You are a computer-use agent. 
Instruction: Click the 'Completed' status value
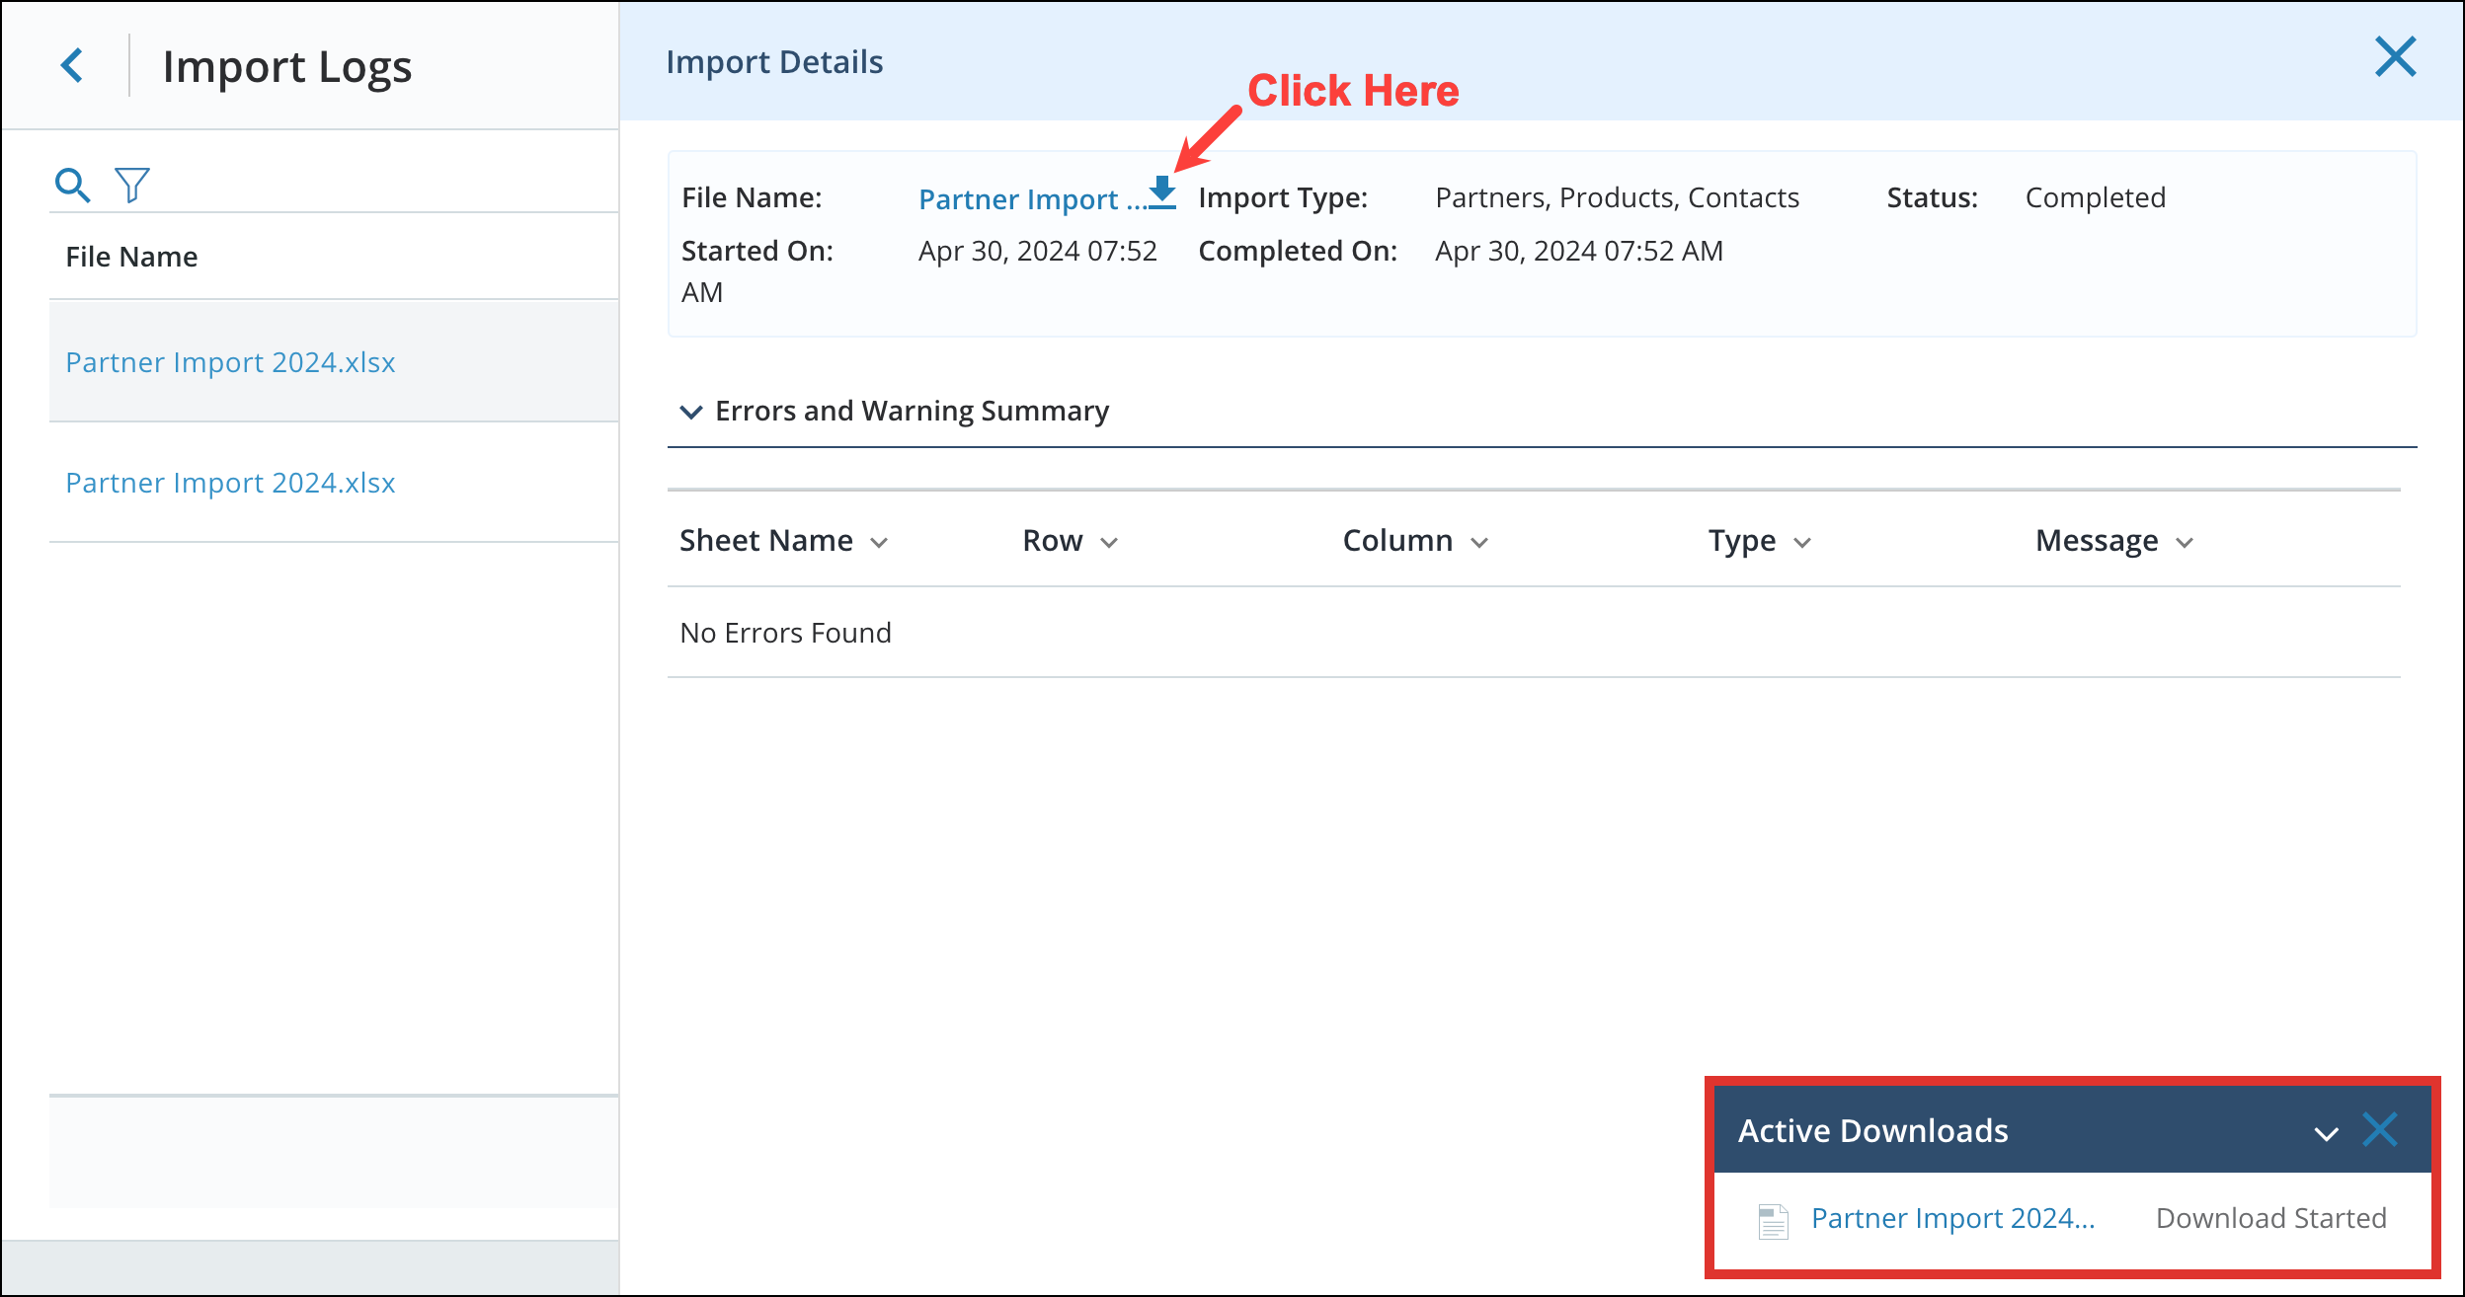[2096, 197]
